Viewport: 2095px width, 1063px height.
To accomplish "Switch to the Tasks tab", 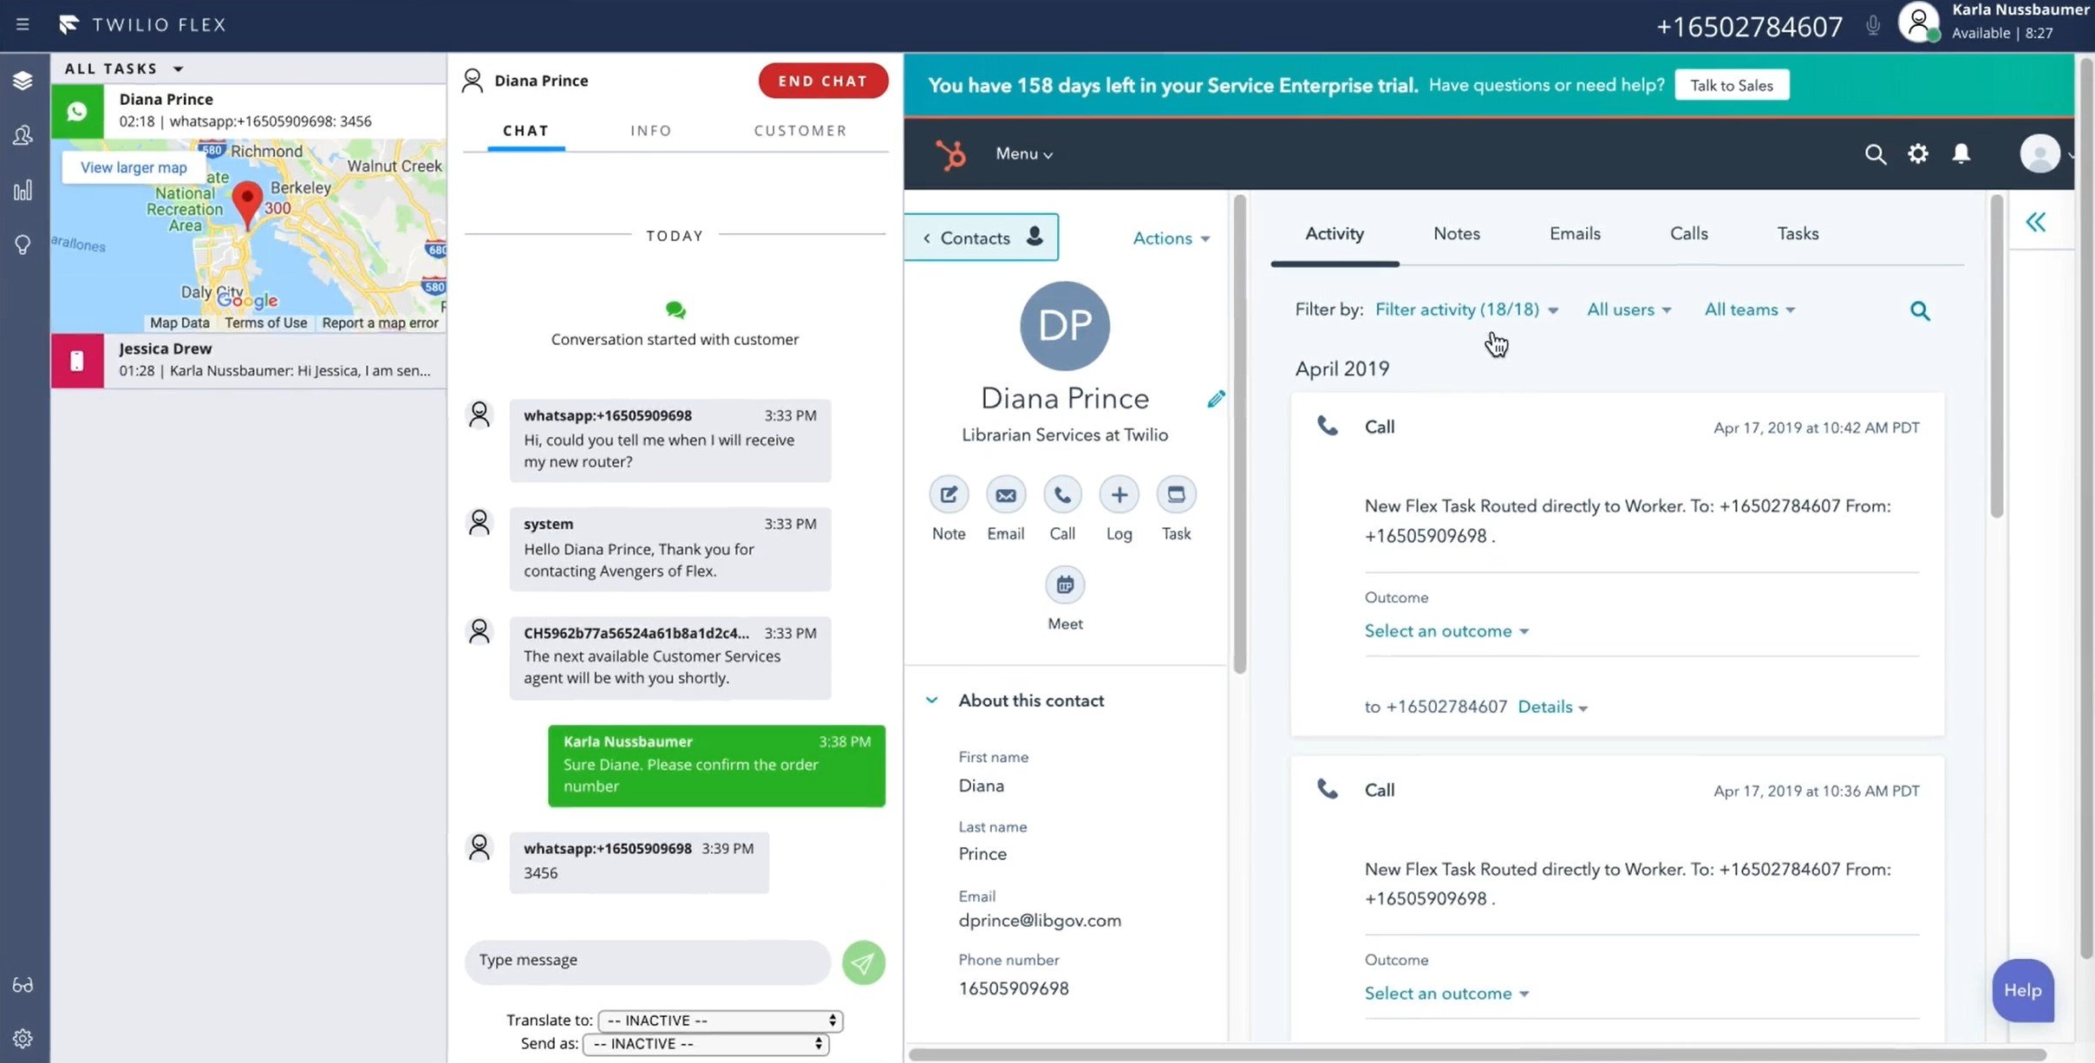I will pyautogui.click(x=1798, y=232).
